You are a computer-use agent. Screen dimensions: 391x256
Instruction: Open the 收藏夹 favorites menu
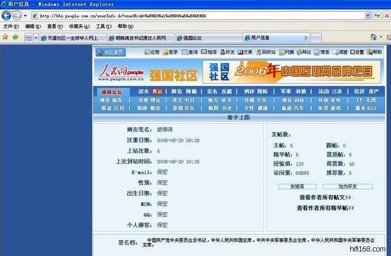coord(77,26)
